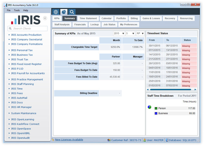Screen dimensions: 204x146
Task: Collapse the sidebar with the arrow button
Action: click(45, 18)
